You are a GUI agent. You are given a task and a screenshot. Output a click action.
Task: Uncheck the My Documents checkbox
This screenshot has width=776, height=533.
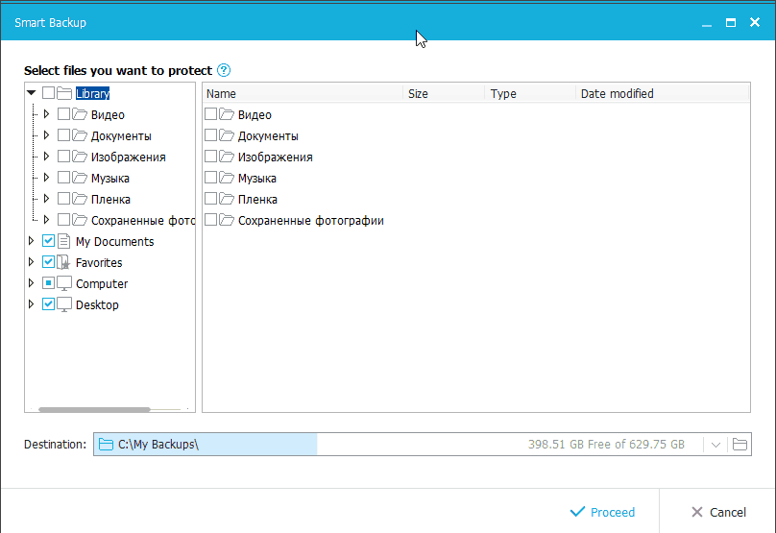point(49,241)
